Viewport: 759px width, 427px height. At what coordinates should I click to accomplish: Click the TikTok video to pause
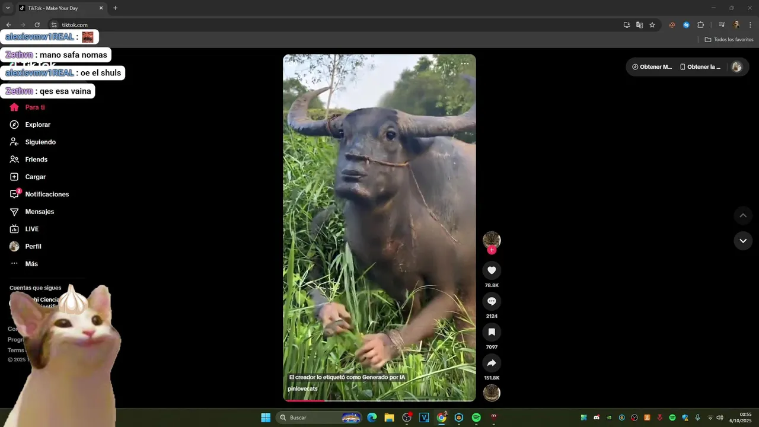[379, 228]
